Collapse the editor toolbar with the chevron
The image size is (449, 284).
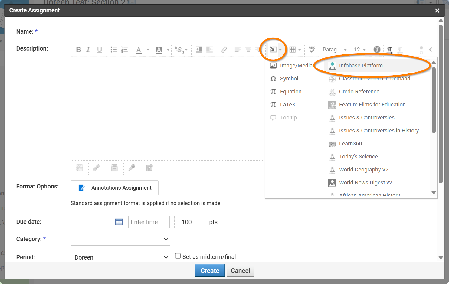431,50
